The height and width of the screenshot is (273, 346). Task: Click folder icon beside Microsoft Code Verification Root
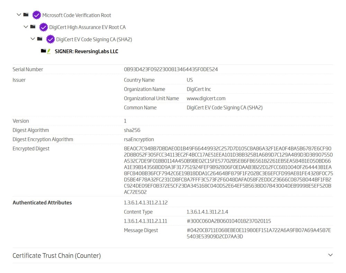26,14
